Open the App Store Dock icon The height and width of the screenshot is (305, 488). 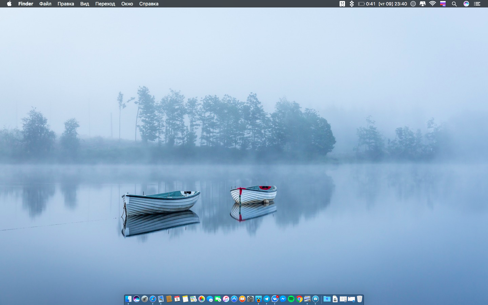coord(234,299)
